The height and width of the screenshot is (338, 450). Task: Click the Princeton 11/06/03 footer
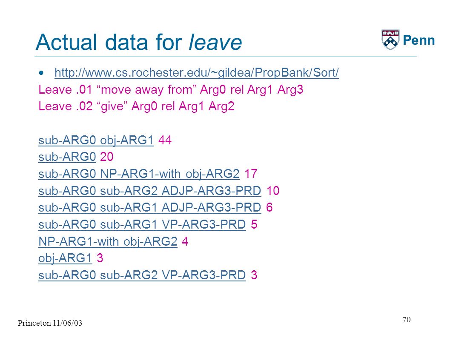[50, 323]
